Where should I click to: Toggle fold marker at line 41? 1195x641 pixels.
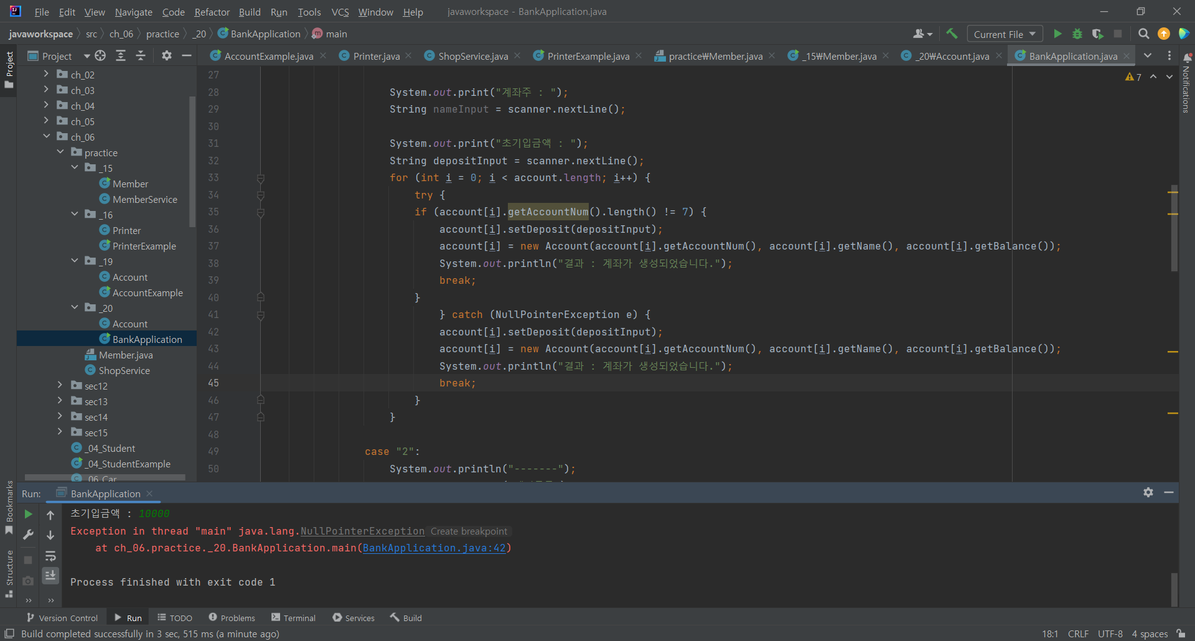click(x=261, y=315)
